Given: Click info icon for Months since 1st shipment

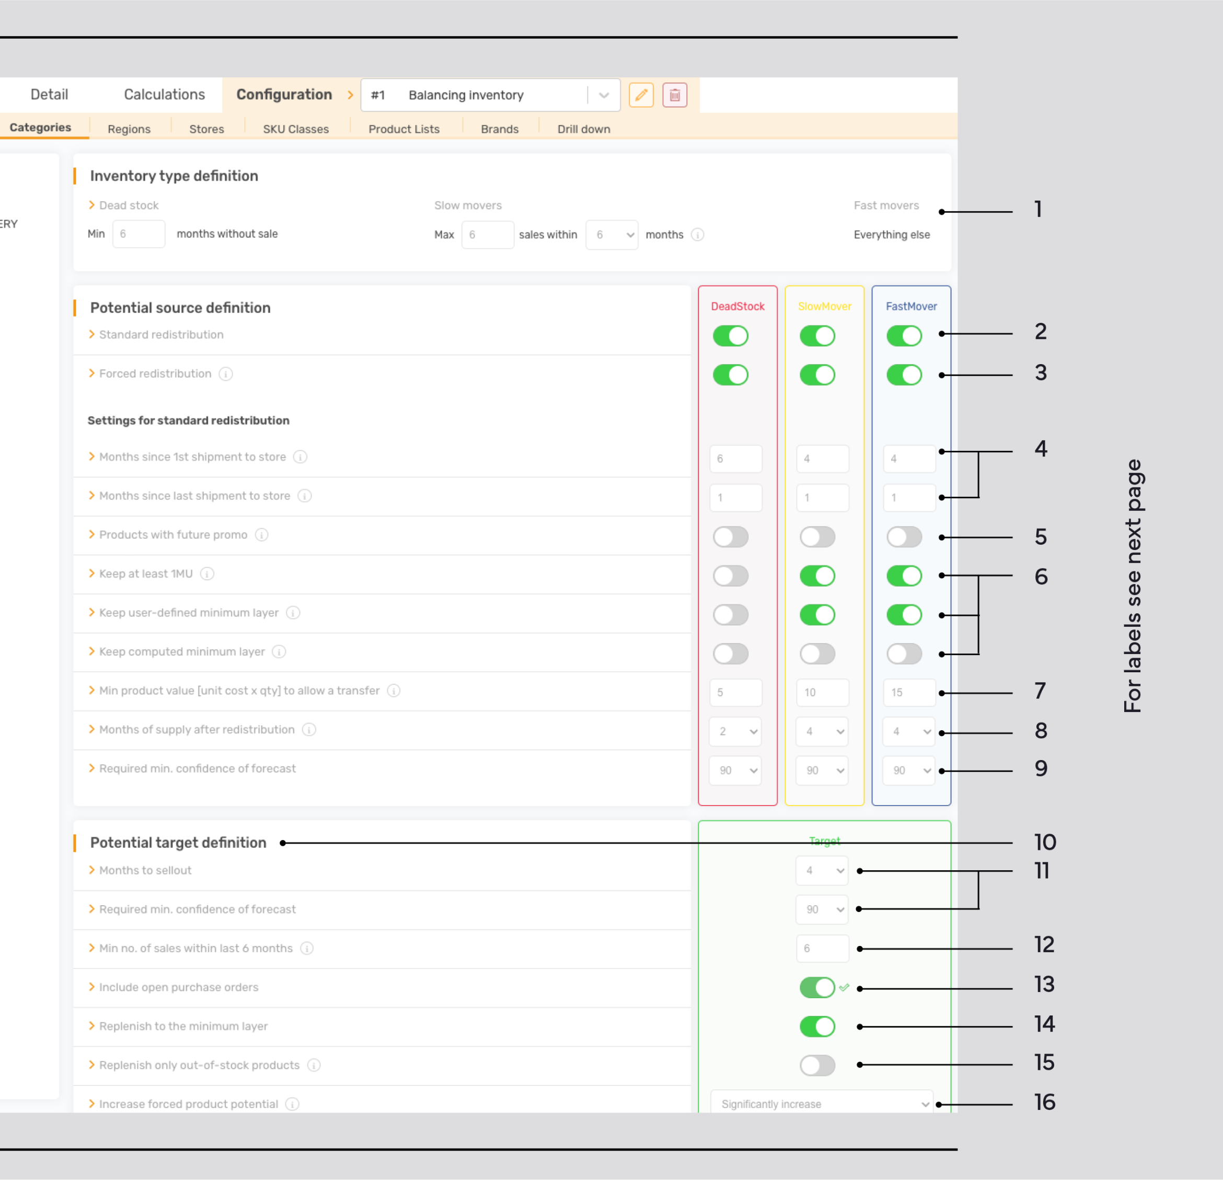Looking at the screenshot, I should coord(300,457).
